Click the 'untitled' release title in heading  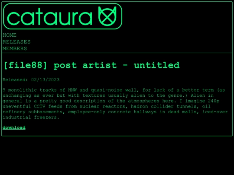click(x=156, y=65)
